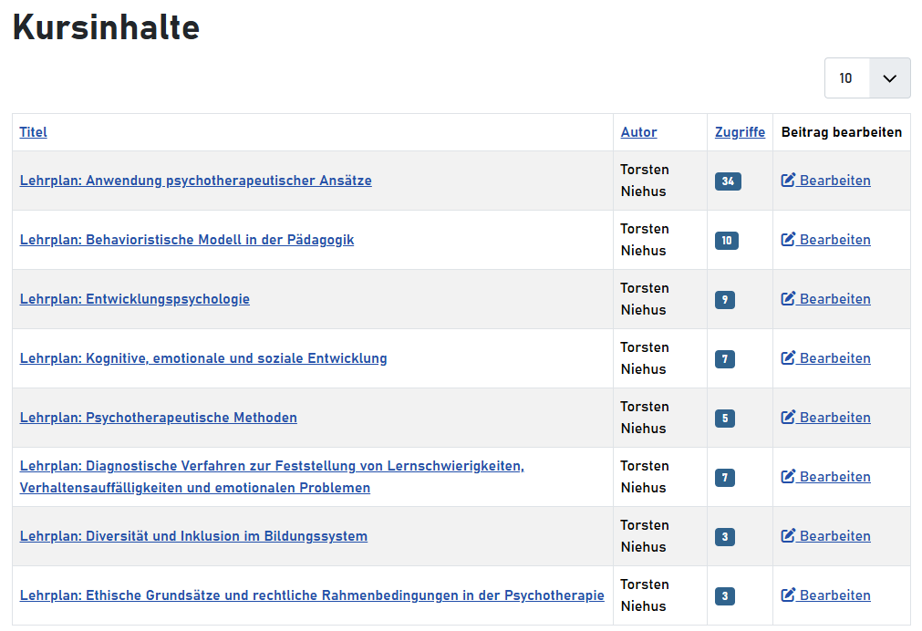Sort table by Autor column
This screenshot has width=922, height=631.
(x=638, y=132)
